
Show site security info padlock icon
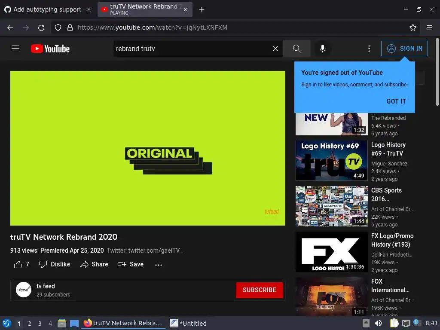tap(70, 27)
